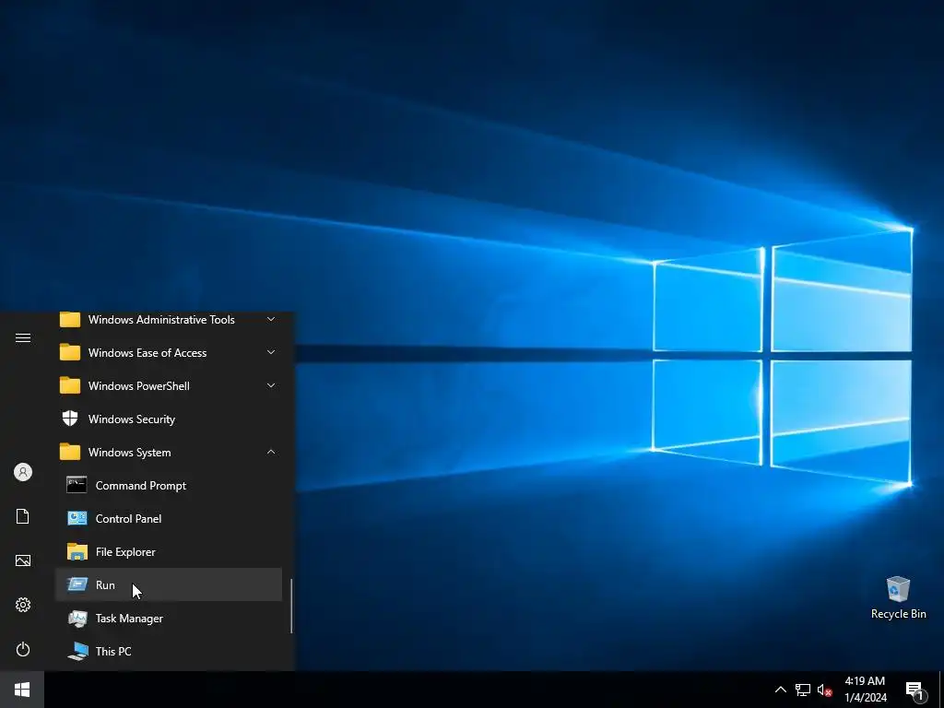The height and width of the screenshot is (708, 944).
Task: Expand Windows Administrative Tools chevron
Action: tap(271, 319)
